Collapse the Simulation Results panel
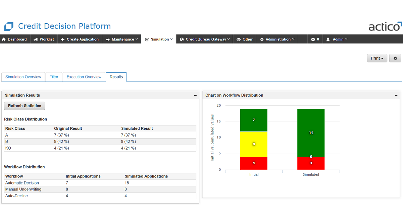The image size is (404, 217). [195, 95]
